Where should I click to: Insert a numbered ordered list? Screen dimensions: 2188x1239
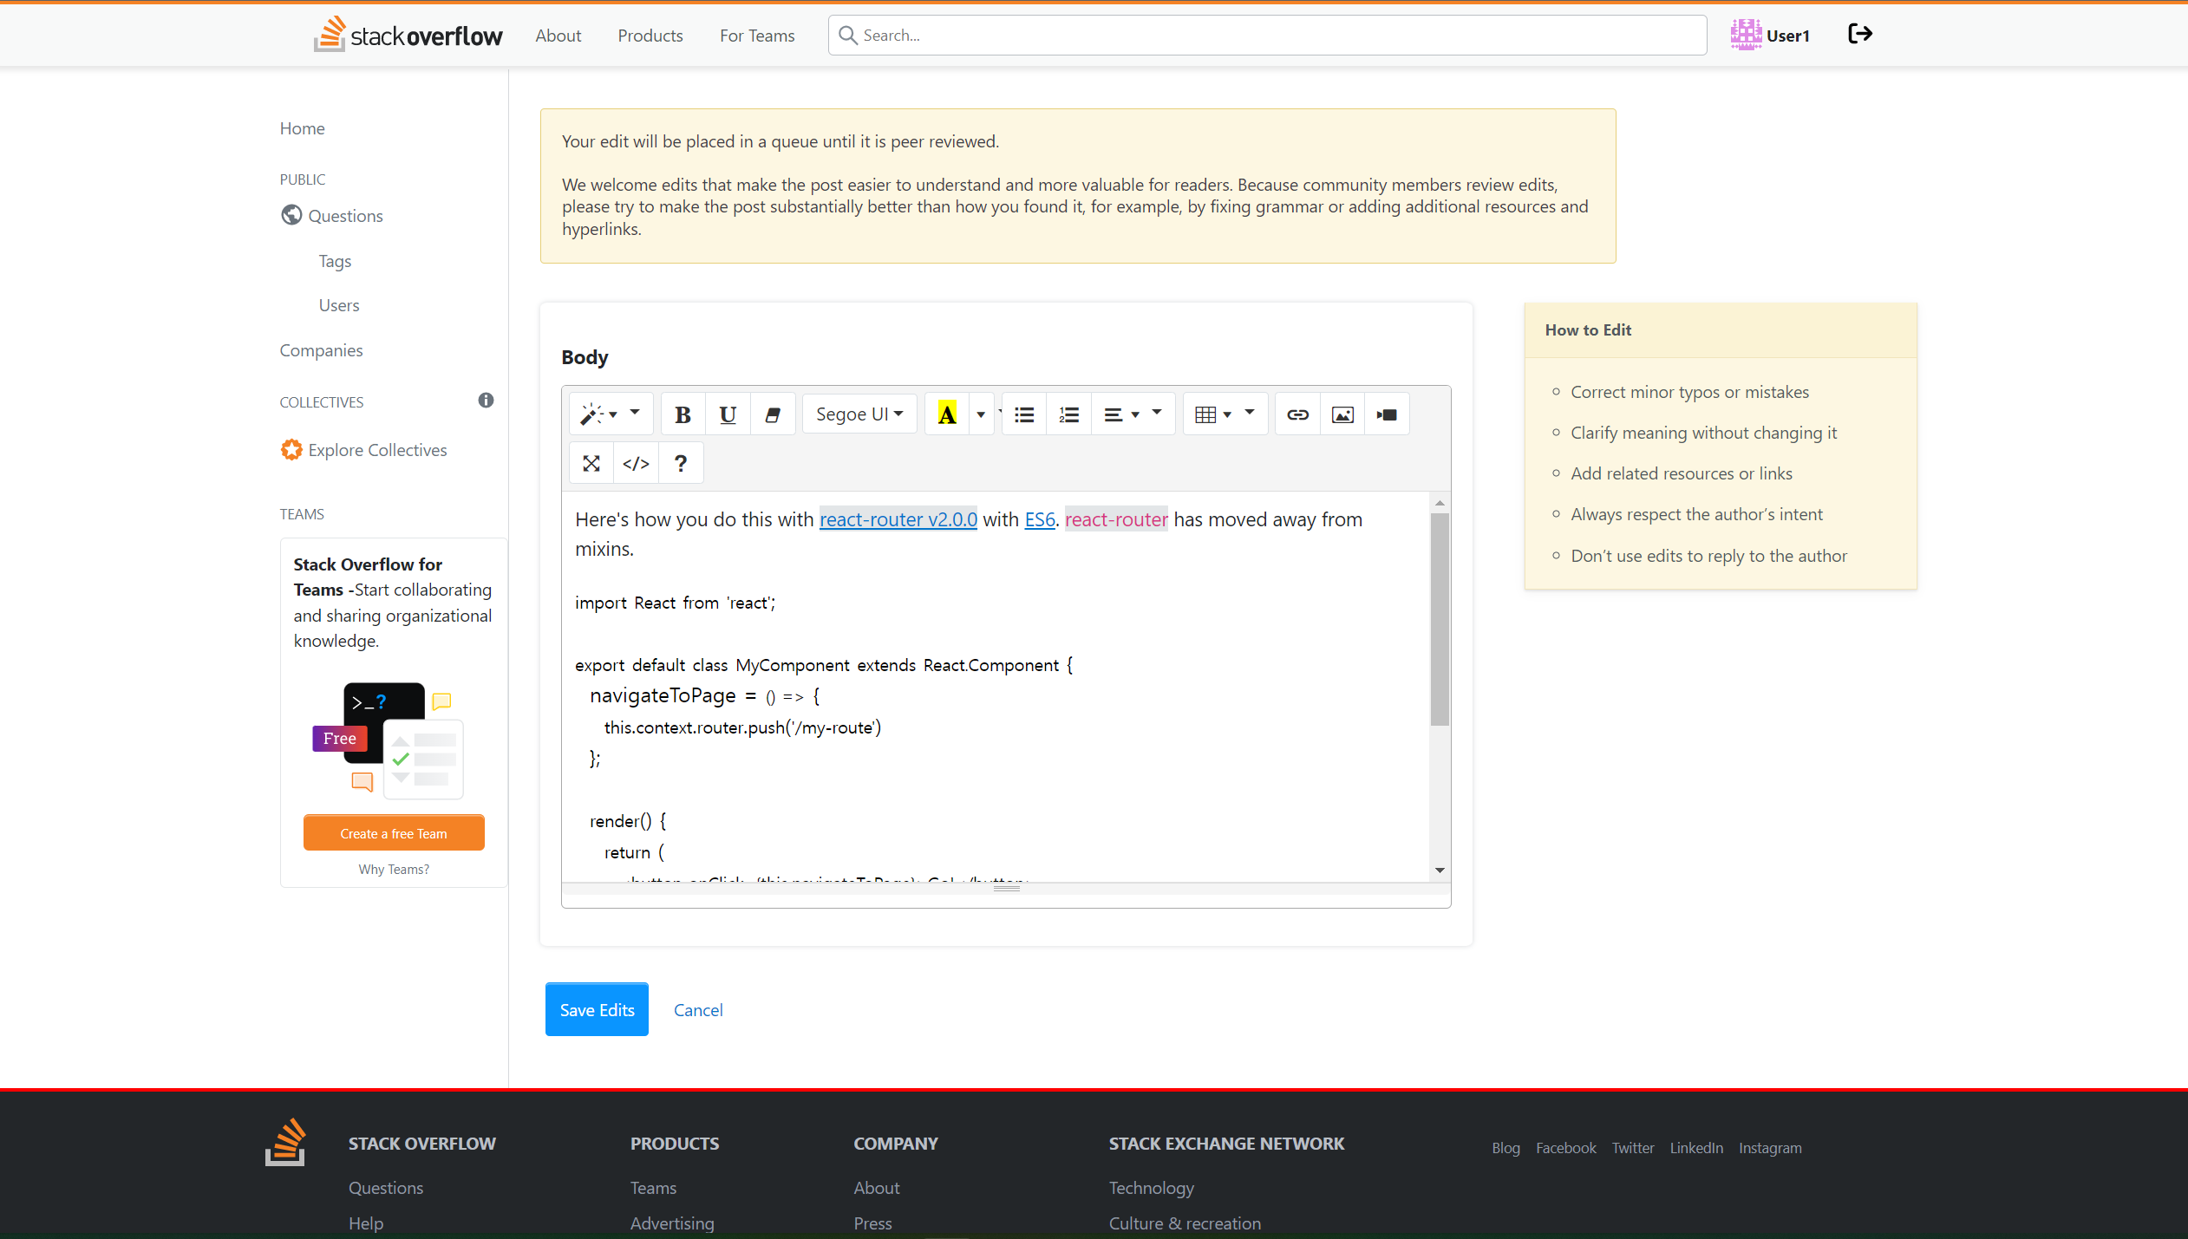pos(1068,414)
